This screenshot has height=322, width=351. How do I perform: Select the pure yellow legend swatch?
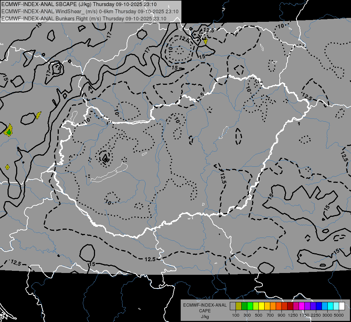click(x=261, y=306)
